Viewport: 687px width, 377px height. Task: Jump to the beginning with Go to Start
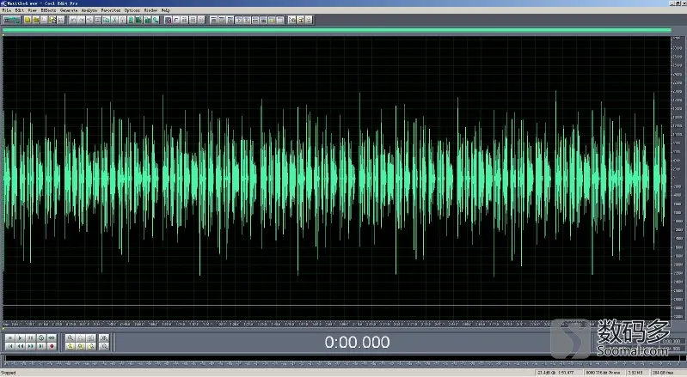tap(9, 346)
